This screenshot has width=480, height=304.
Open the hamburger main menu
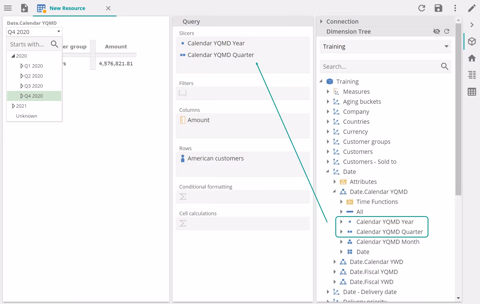click(x=8, y=8)
